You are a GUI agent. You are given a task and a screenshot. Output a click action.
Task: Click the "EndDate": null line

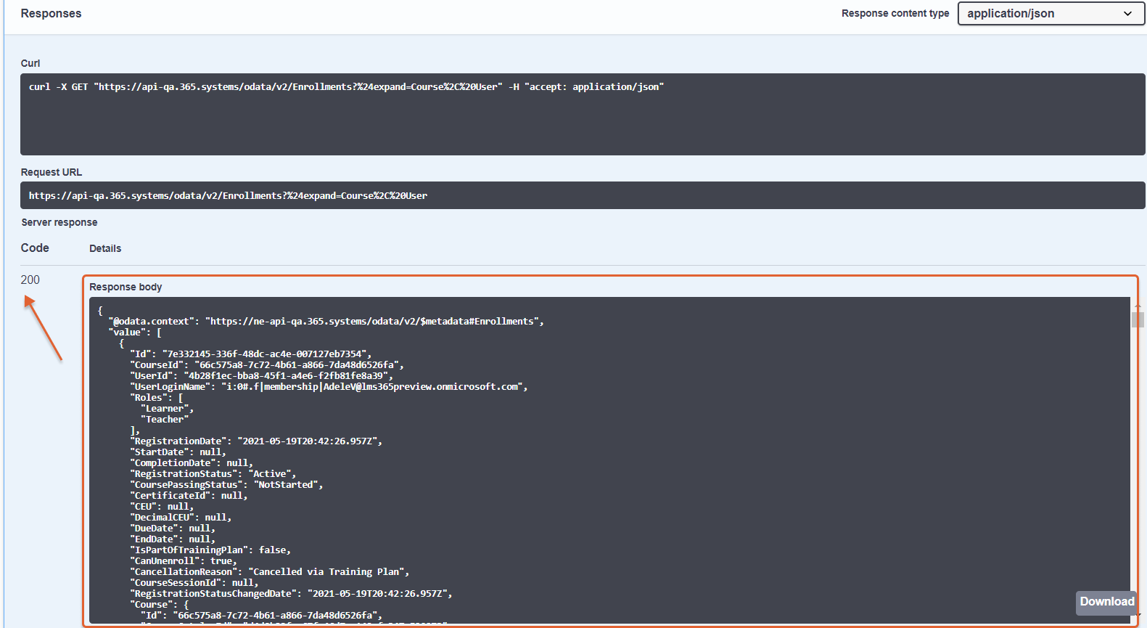[173, 539]
